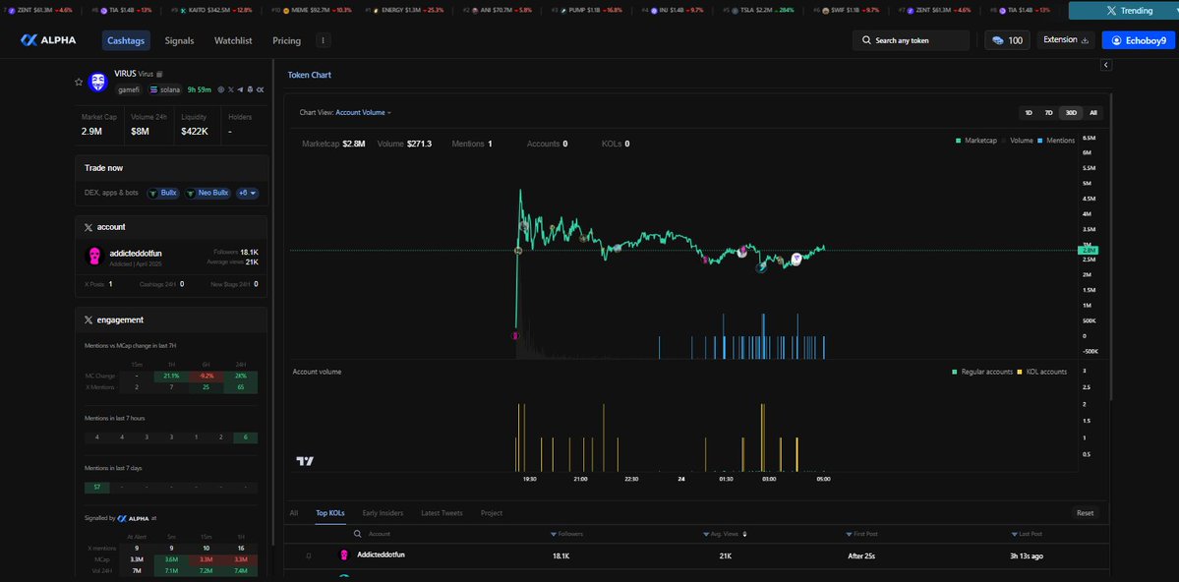Screen dimensions: 1179x582
Task: Switch to the Early Insiders tab
Action: 383,513
